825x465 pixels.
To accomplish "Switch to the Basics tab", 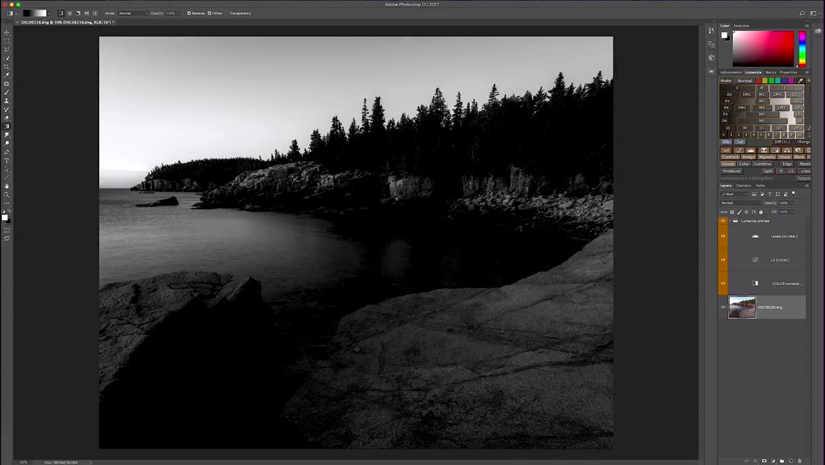I will coord(771,72).
